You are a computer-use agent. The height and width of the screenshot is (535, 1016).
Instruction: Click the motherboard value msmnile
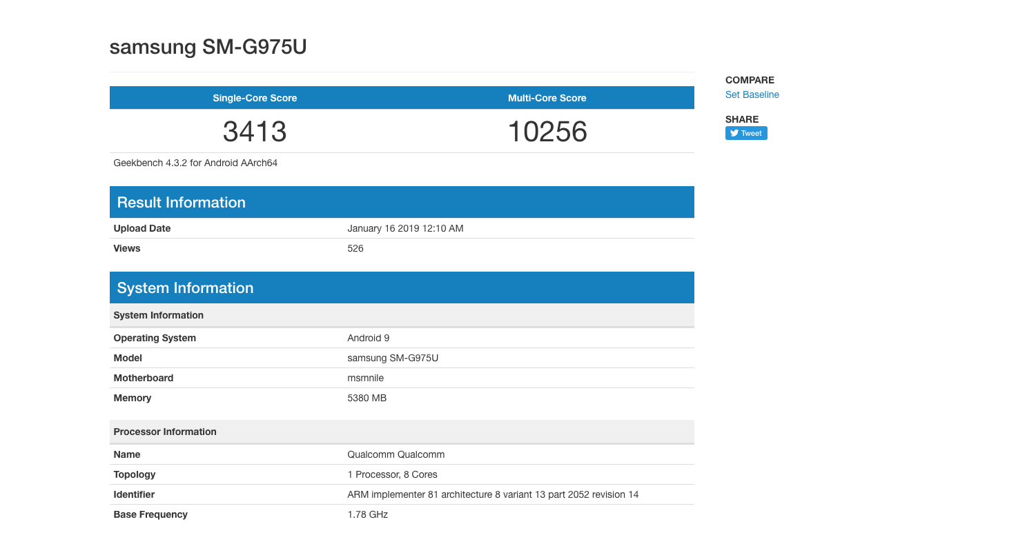pos(365,378)
